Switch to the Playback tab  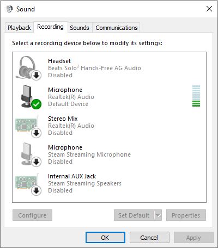tap(19, 28)
